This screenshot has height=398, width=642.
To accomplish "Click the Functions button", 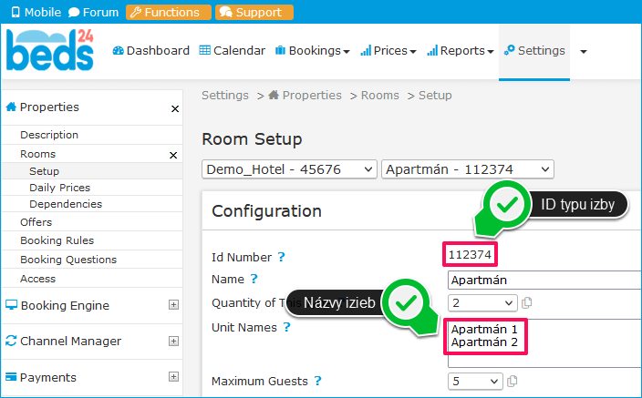I will pyautogui.click(x=163, y=13).
